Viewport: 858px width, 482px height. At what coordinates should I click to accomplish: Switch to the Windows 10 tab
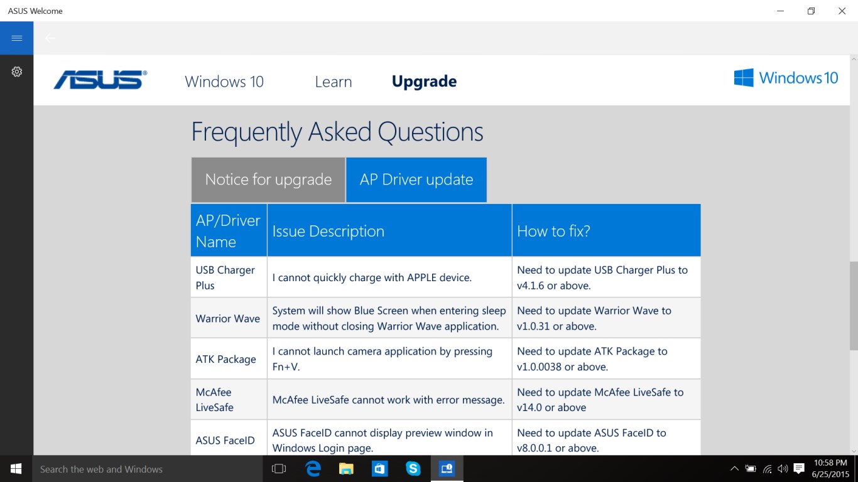(x=224, y=82)
